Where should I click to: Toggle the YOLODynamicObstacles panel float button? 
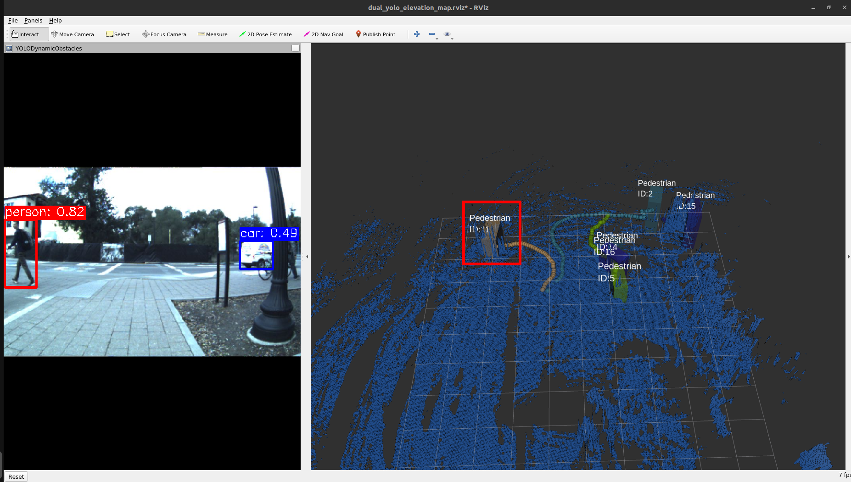click(296, 48)
